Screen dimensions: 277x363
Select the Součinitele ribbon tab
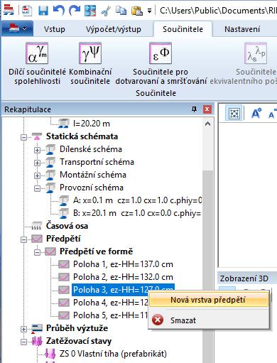point(183,29)
